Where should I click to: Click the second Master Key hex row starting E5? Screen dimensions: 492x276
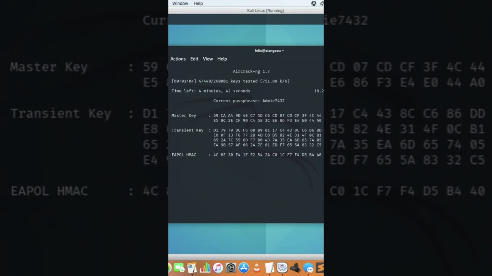268,120
